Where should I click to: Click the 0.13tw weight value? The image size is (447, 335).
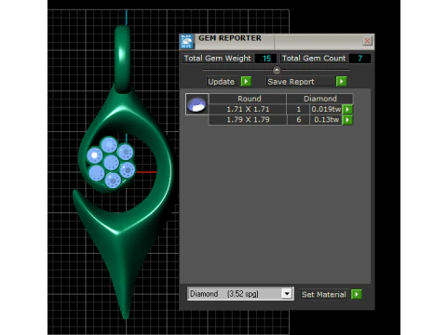point(326,120)
